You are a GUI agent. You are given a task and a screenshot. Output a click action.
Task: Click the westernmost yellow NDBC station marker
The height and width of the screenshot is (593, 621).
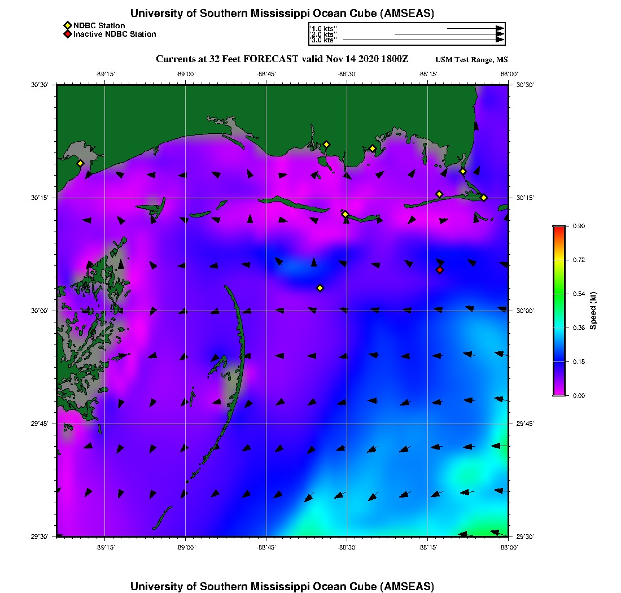[x=80, y=163]
